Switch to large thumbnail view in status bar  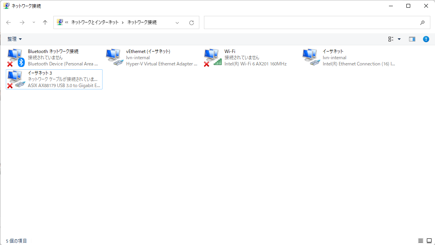tap(429, 240)
